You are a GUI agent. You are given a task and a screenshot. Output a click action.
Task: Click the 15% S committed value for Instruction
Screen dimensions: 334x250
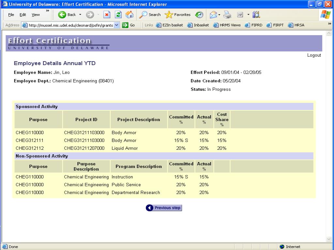tap(181, 177)
